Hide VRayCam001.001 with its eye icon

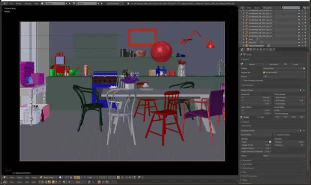click(299, 45)
